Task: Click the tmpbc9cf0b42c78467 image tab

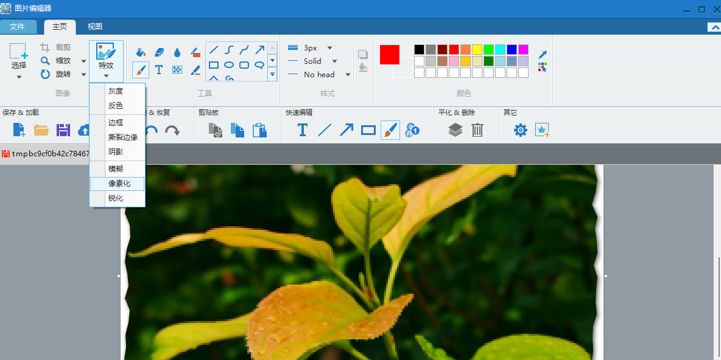Action: (46, 153)
